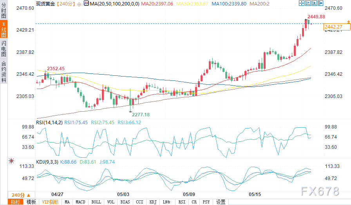This screenshot has width=351, height=205.
Task: Click the 2352.45 swing high label
Action: pos(56,69)
